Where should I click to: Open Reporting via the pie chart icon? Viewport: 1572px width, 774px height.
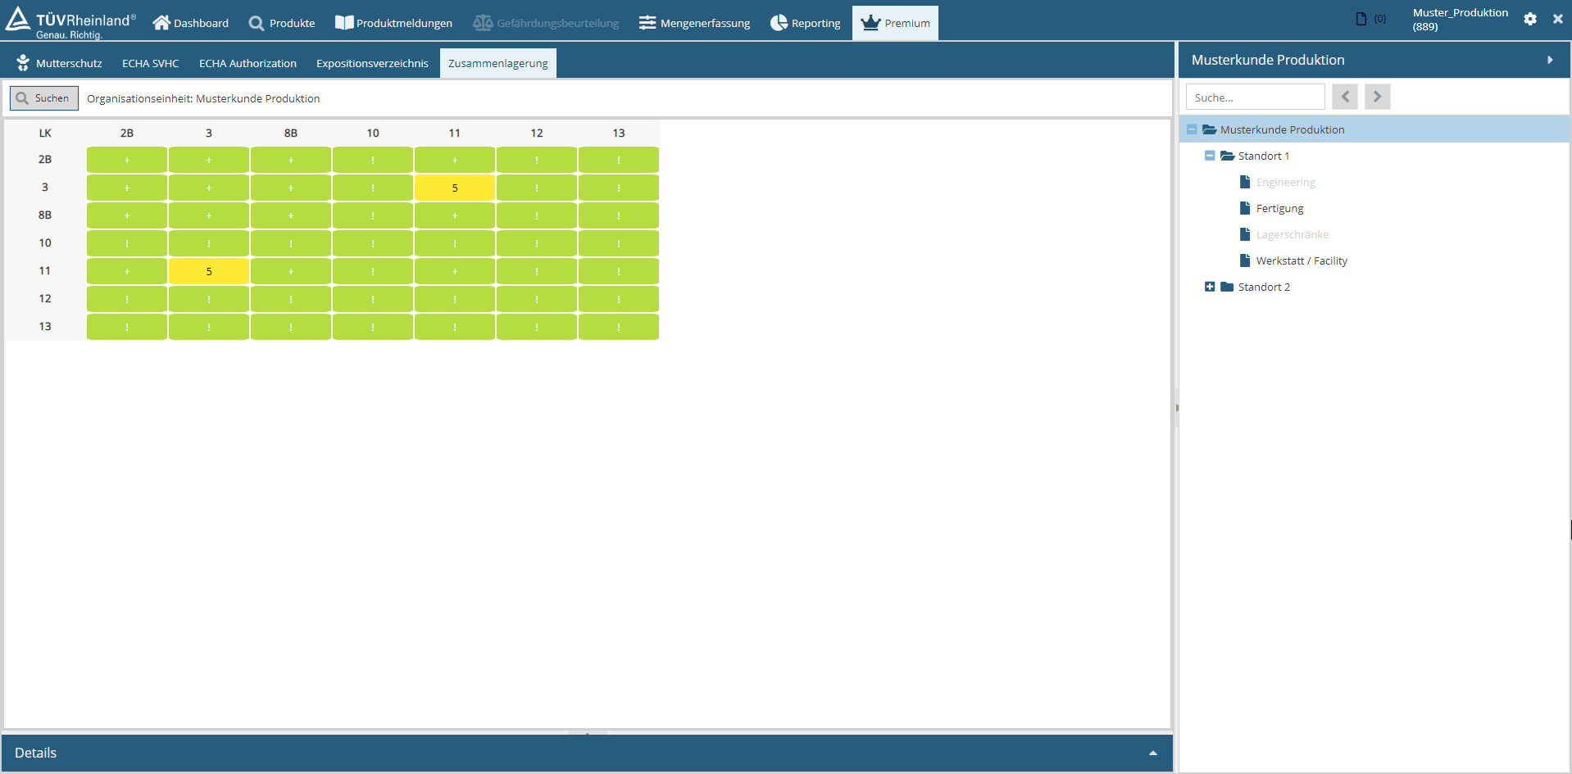pyautogui.click(x=779, y=23)
